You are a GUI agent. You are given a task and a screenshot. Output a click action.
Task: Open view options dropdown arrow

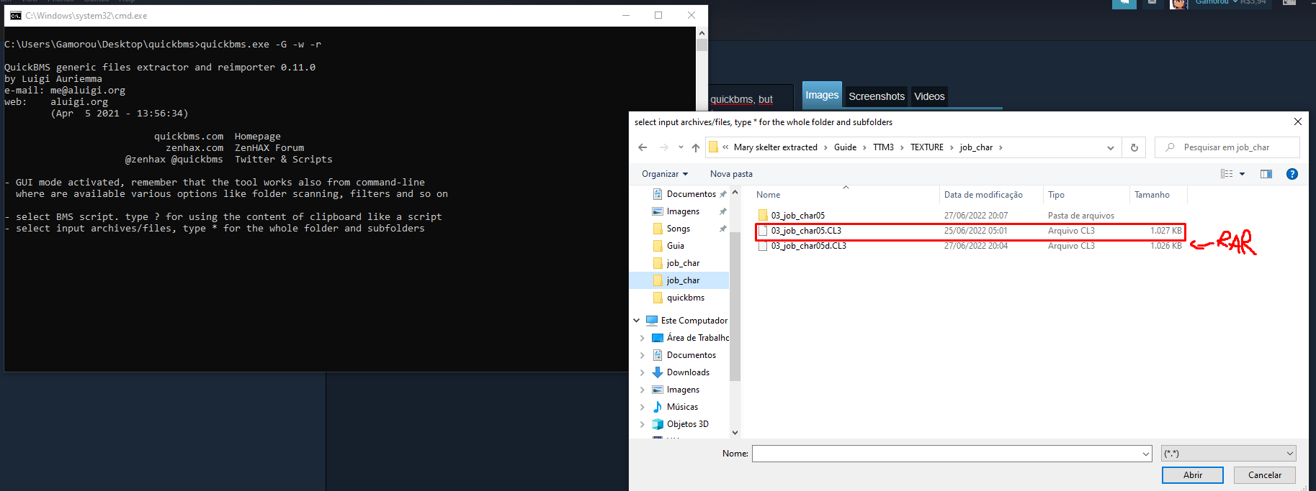pos(1242,174)
